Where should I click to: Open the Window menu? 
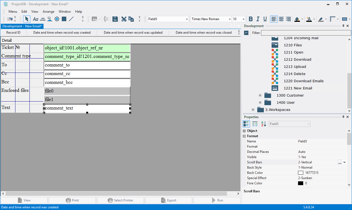point(65,12)
